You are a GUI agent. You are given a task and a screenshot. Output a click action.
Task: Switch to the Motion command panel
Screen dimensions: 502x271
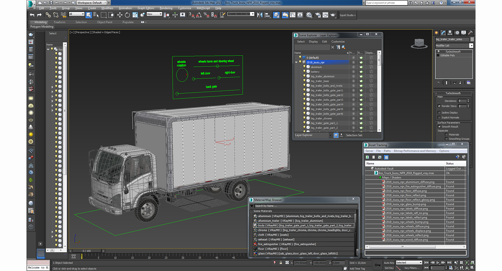pos(457,33)
